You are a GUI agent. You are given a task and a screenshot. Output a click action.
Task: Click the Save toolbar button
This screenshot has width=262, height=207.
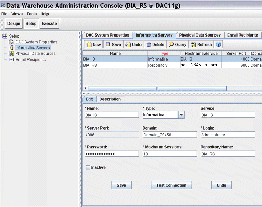coord(113,44)
